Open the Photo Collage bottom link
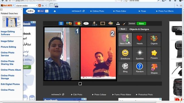The height and width of the screenshot is (103, 184). point(99,94)
